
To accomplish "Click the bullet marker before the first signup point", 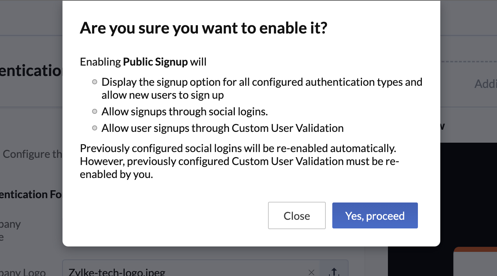I will tap(94, 82).
